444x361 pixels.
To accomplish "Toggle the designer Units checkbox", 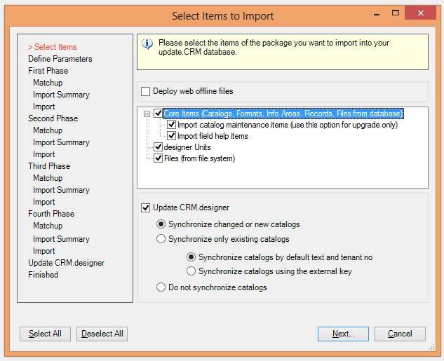I will [159, 147].
